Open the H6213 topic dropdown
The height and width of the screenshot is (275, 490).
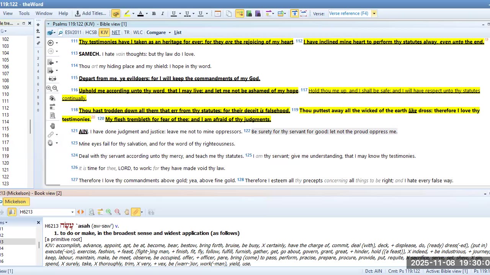pyautogui.click(x=72, y=212)
